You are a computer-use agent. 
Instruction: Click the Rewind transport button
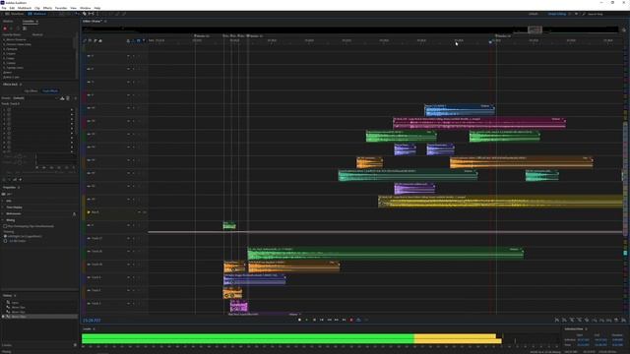329,320
